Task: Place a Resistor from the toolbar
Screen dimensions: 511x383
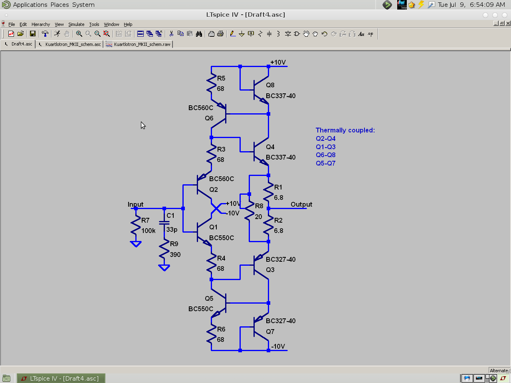Action: tap(260, 34)
